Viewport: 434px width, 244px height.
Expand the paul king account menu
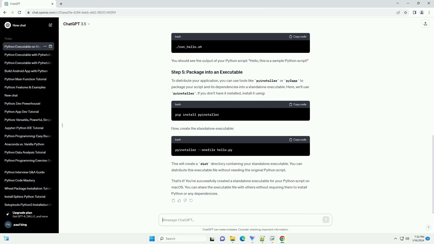[29, 225]
